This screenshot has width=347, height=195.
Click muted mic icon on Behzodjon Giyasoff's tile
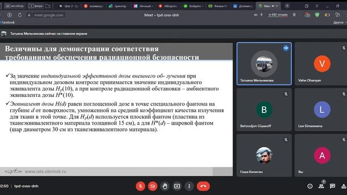pyautogui.click(x=286, y=94)
